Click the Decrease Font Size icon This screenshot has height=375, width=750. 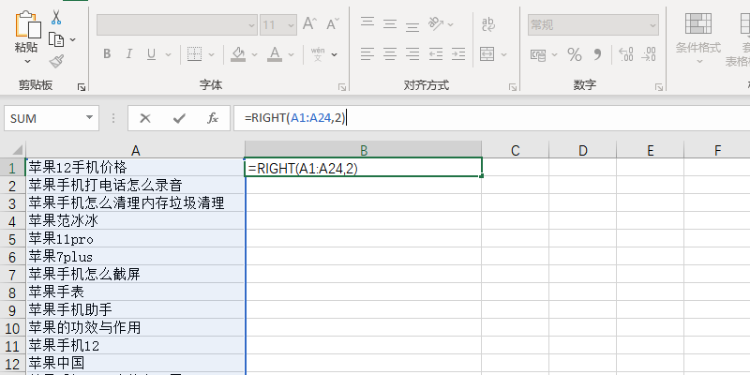(332, 23)
